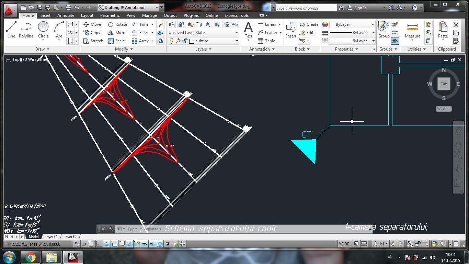Open the linetype ByLayer dropdown
This screenshot has width=469, height=264.
click(352, 41)
